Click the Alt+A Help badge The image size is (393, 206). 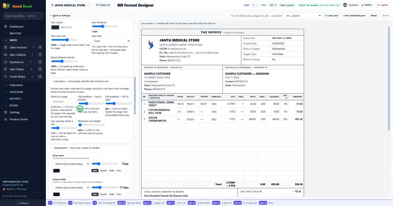tap(263, 203)
